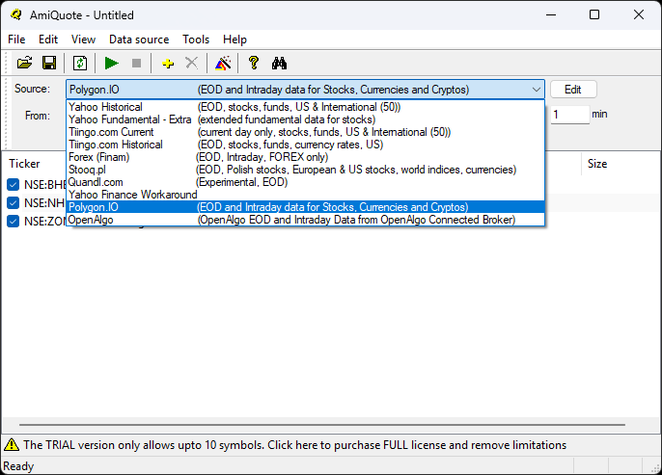Pick Forex (Finam) from the list
662x475 pixels.
(x=306, y=157)
